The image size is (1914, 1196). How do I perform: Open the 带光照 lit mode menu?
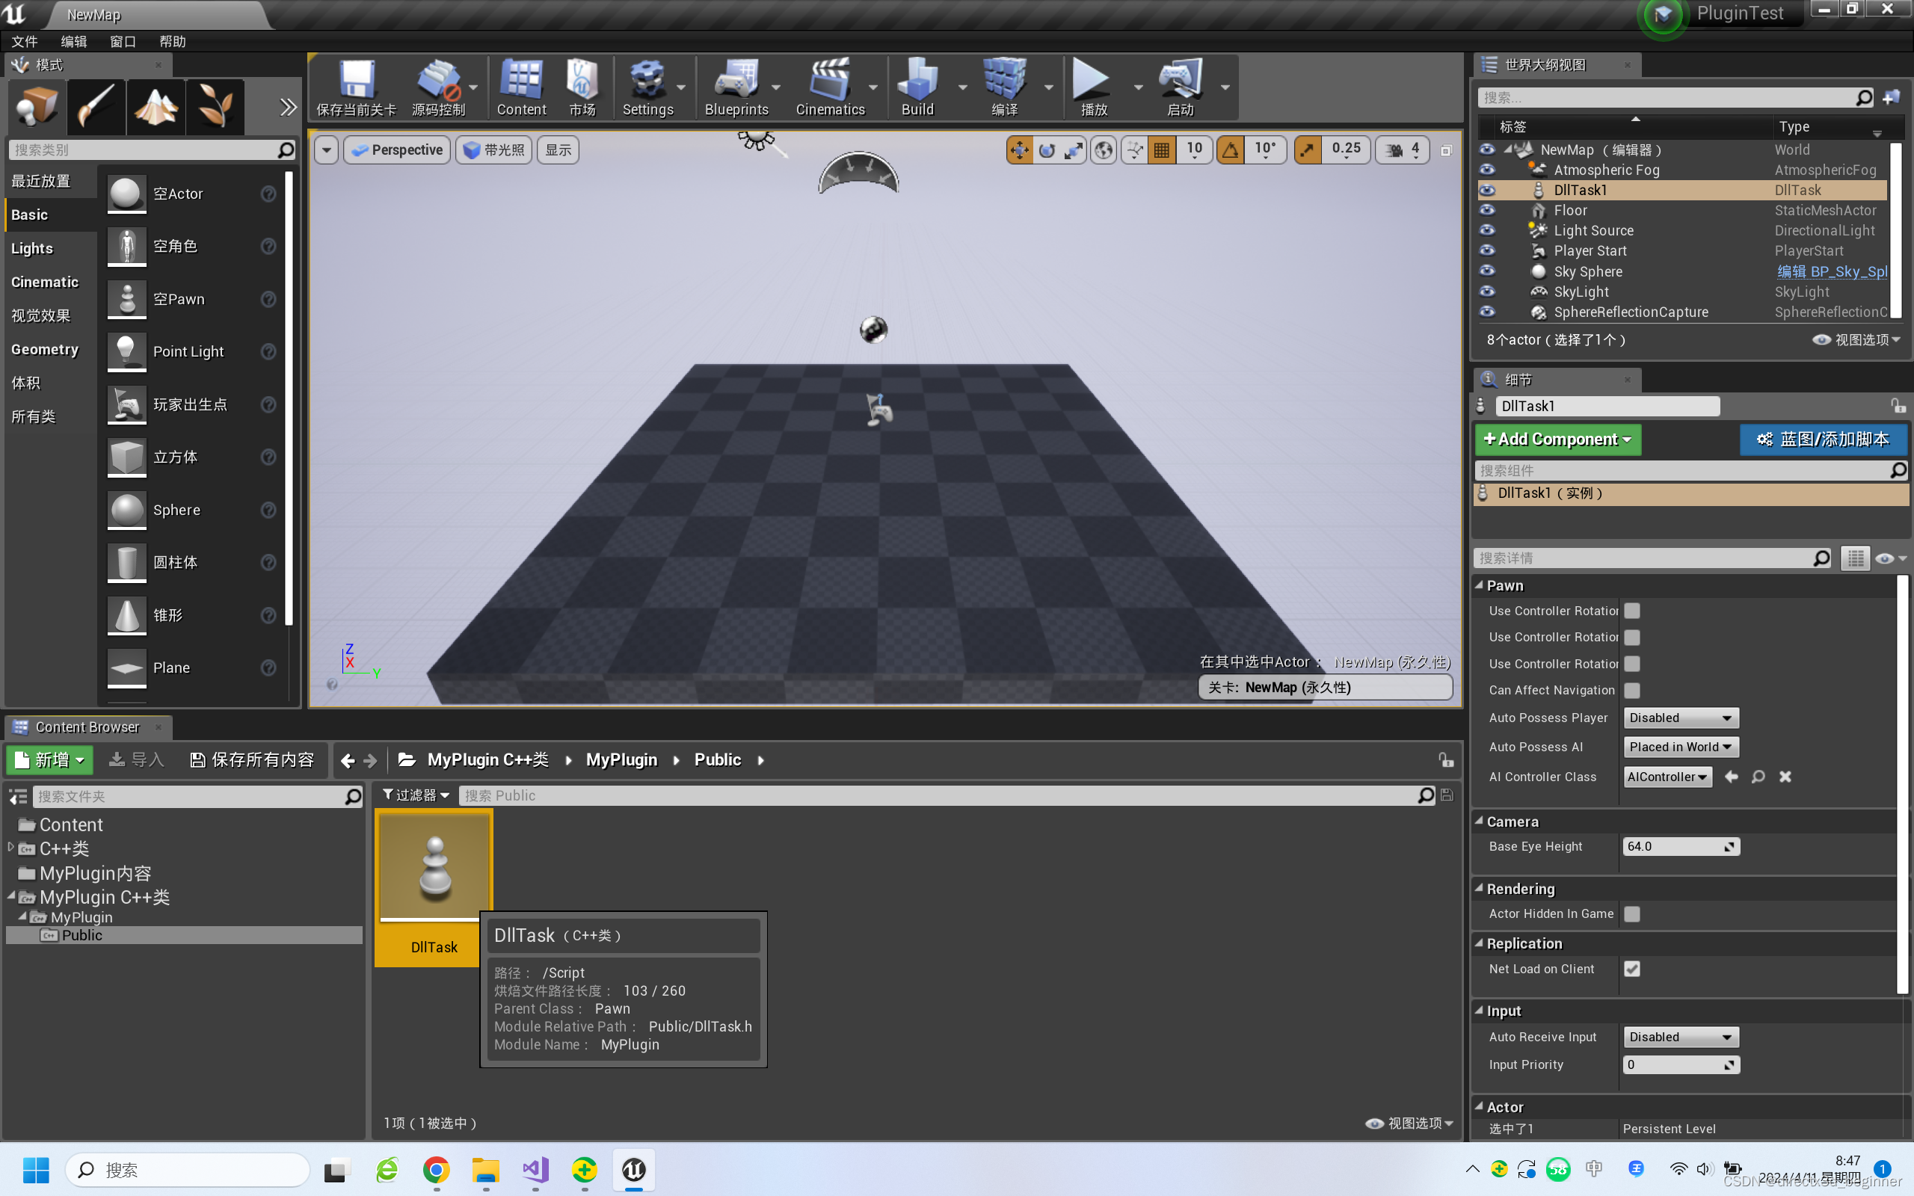[x=494, y=149]
